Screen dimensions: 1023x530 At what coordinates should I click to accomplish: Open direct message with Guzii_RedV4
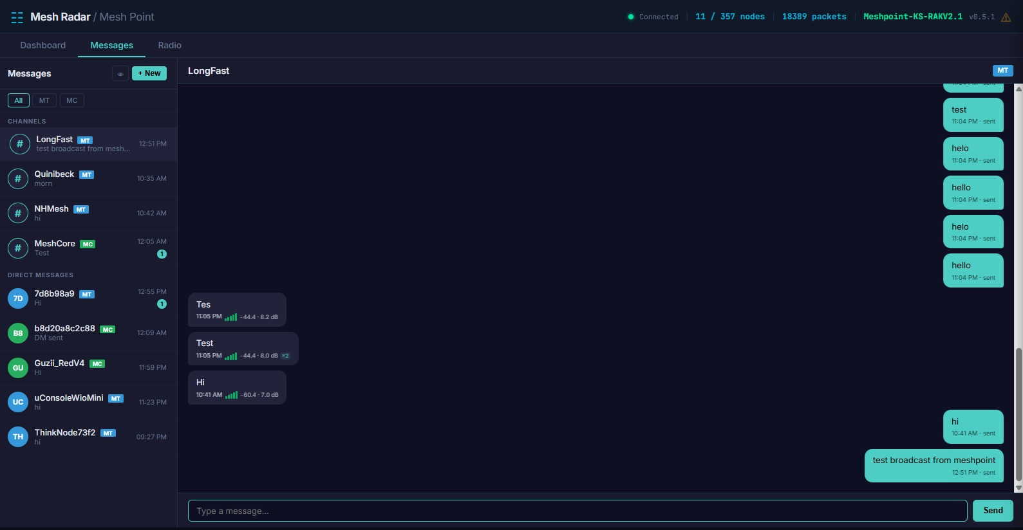point(88,368)
